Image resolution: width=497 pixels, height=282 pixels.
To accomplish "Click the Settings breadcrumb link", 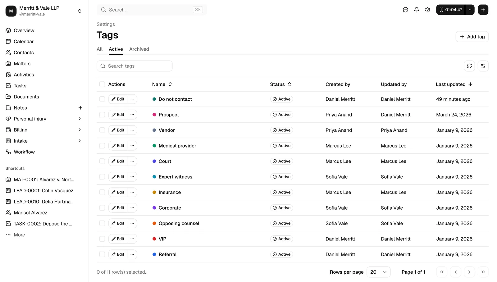I will point(106,24).
